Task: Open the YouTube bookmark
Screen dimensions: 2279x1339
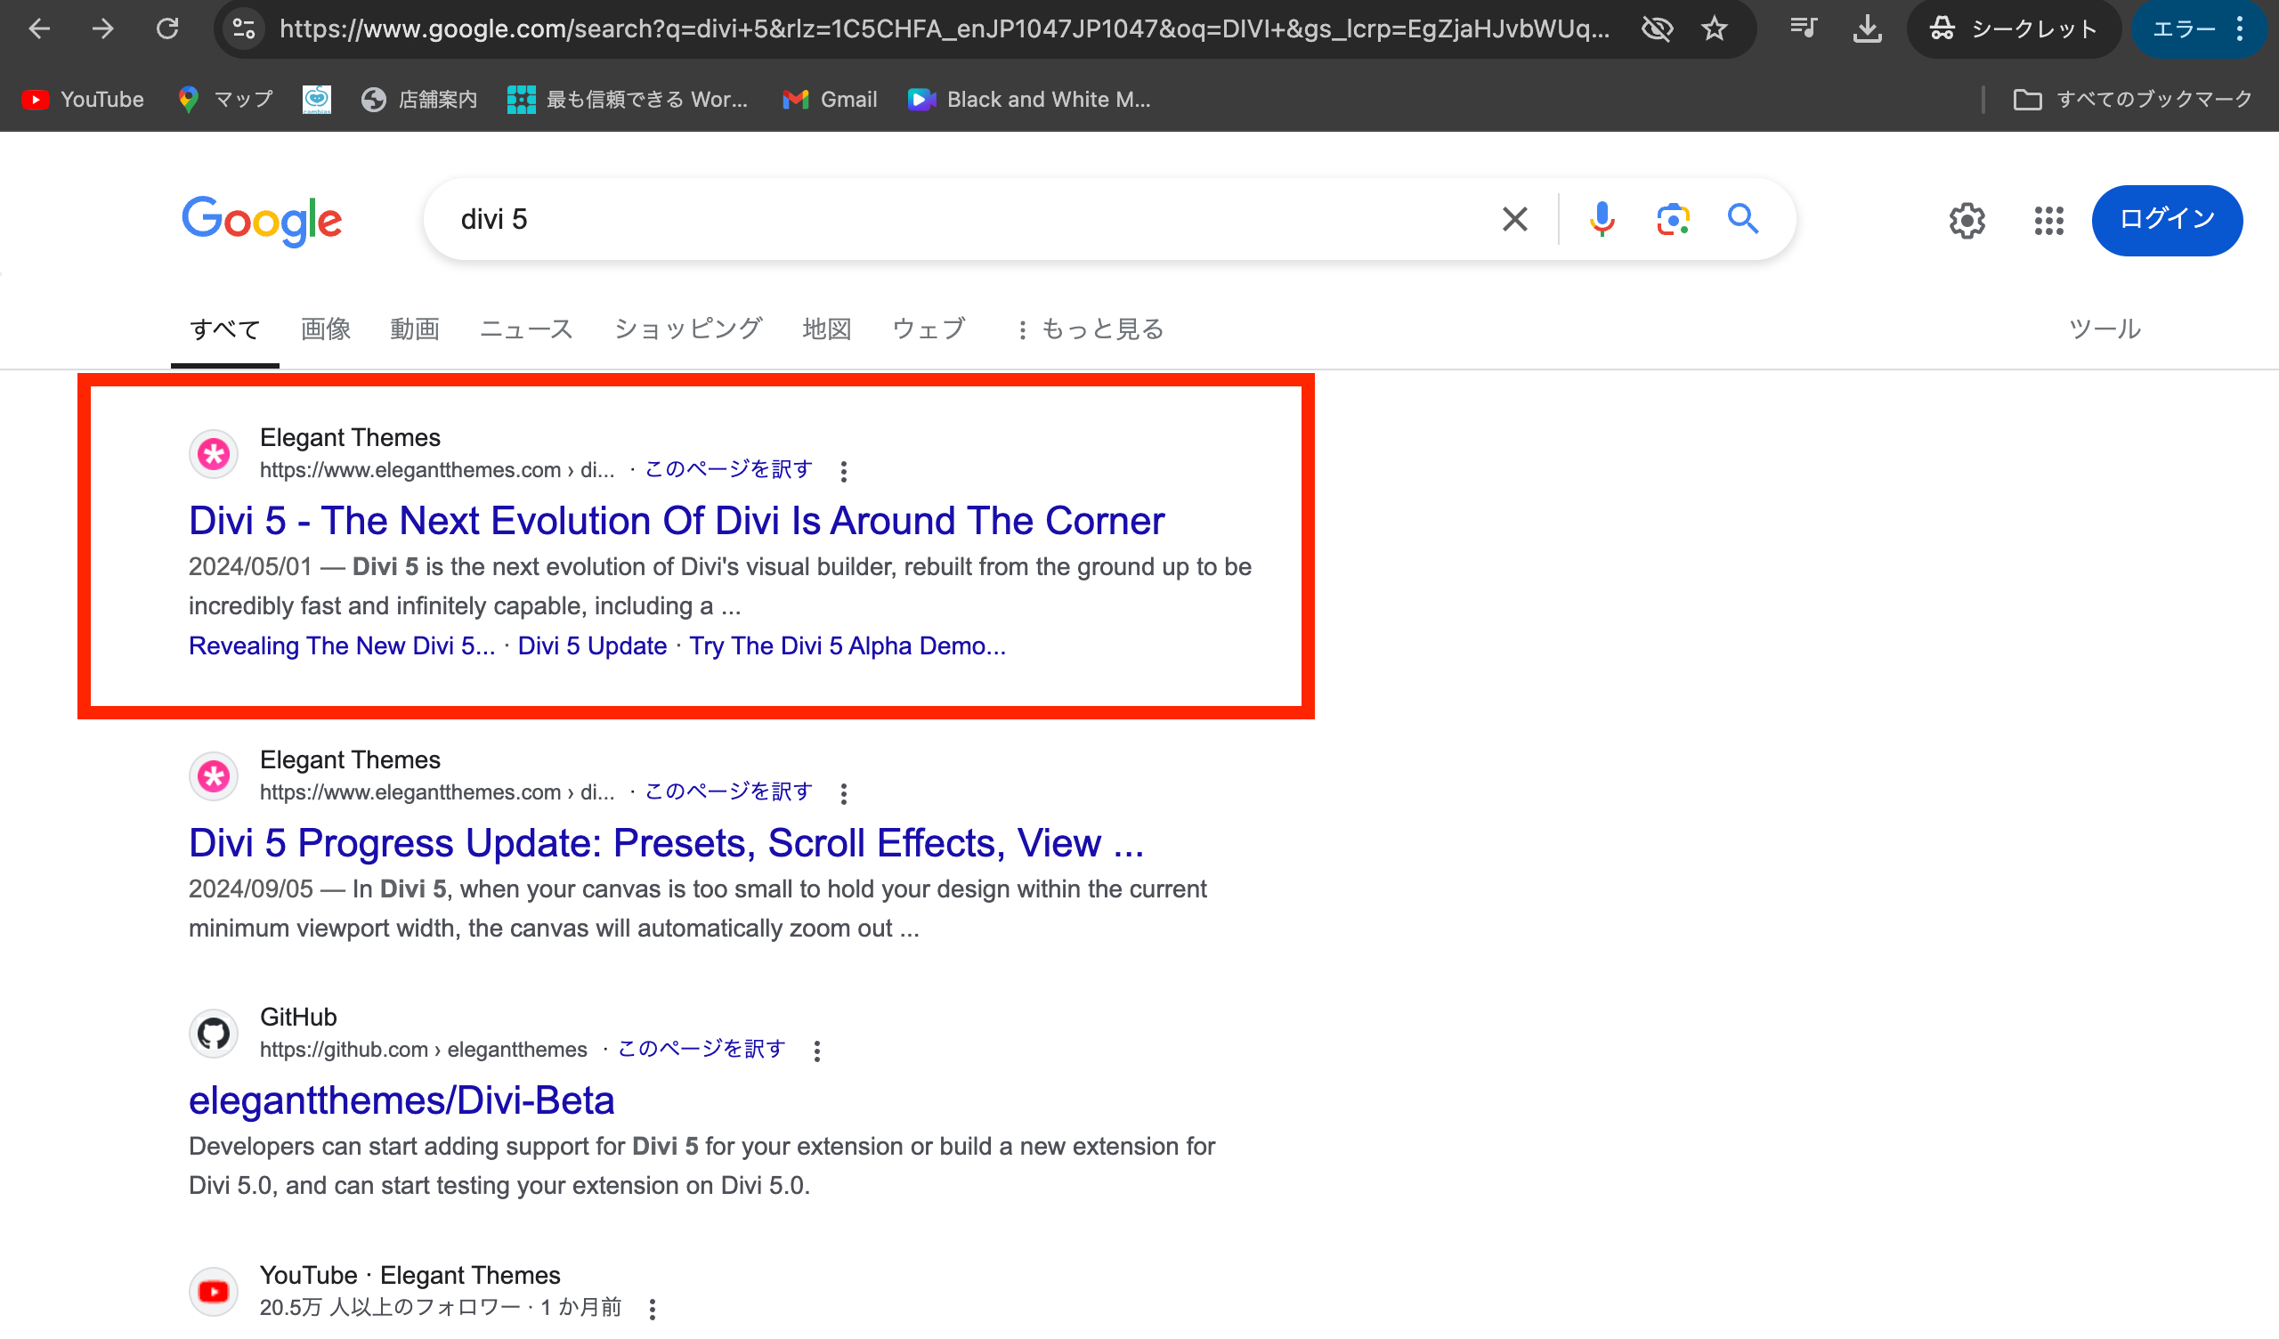Action: point(83,100)
